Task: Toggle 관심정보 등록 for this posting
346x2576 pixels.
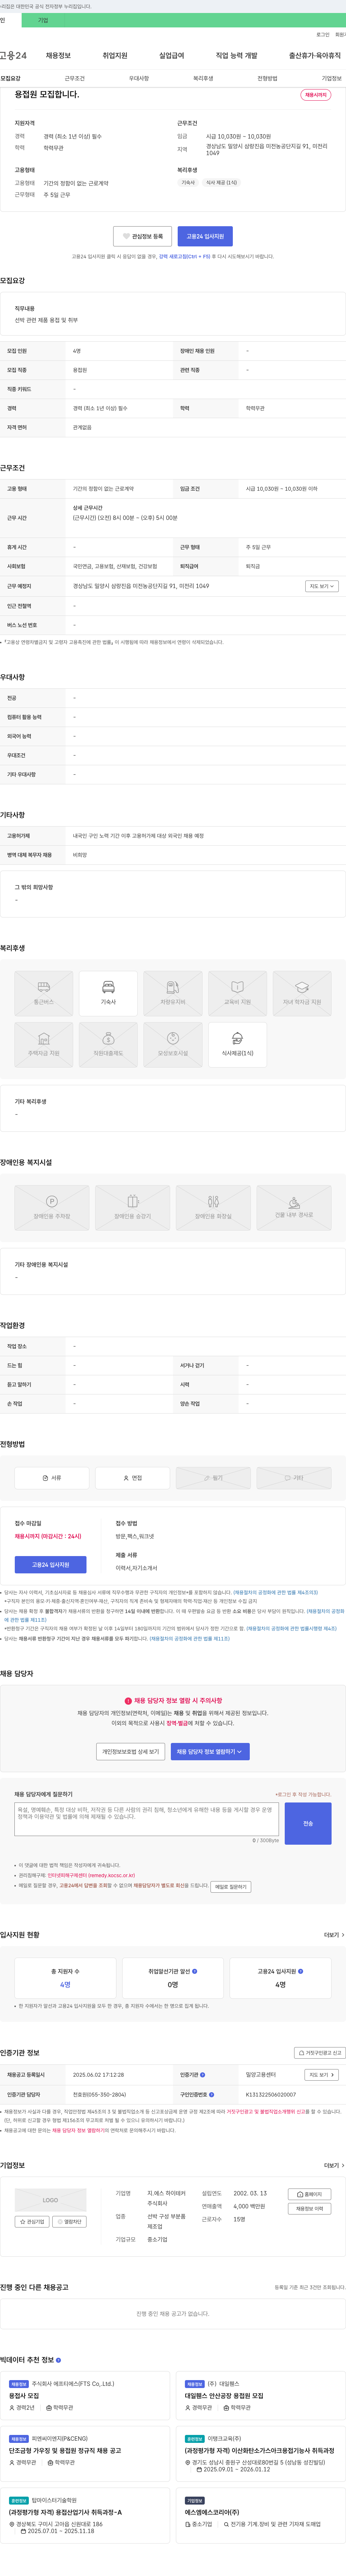Action: click(143, 236)
